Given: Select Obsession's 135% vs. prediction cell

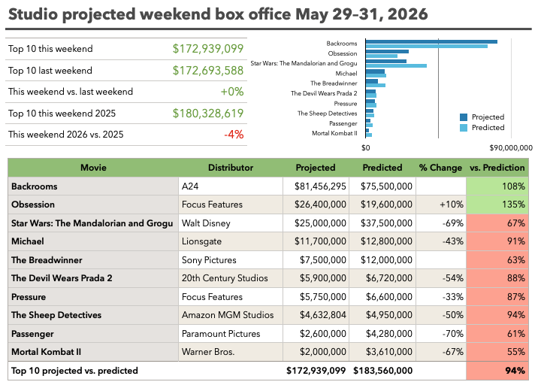Looking at the screenshot, I should click(x=497, y=205).
